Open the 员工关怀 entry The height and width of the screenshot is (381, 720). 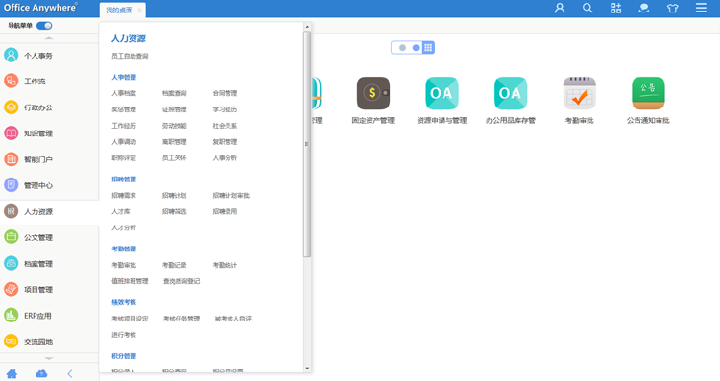pos(175,158)
